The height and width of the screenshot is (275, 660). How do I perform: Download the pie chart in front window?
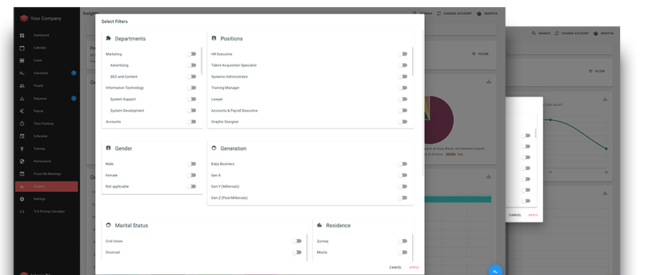[488, 82]
